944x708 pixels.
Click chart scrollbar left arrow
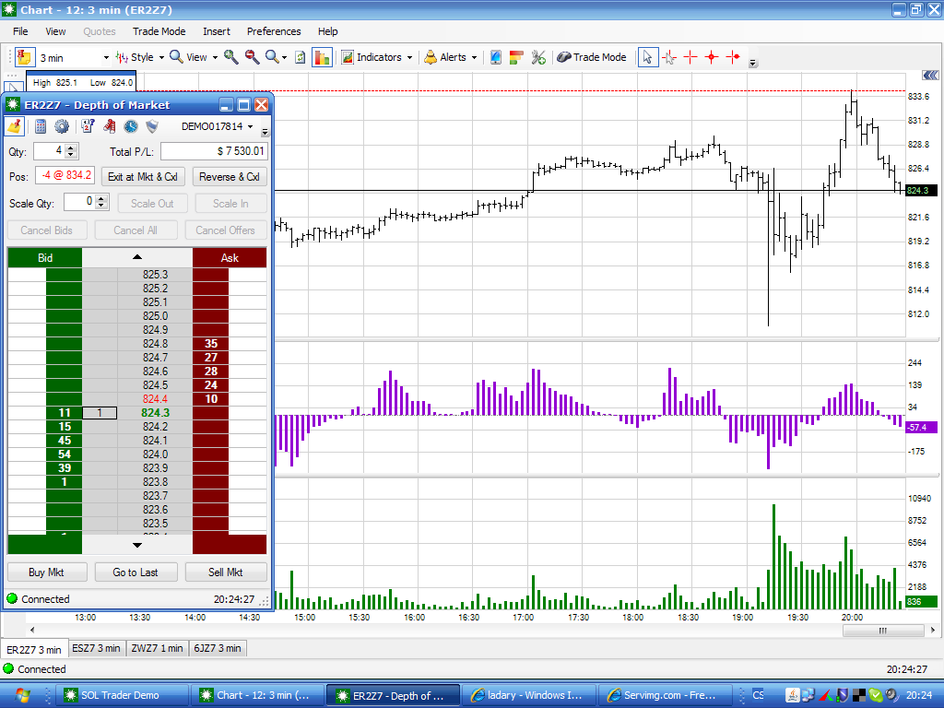[32, 631]
